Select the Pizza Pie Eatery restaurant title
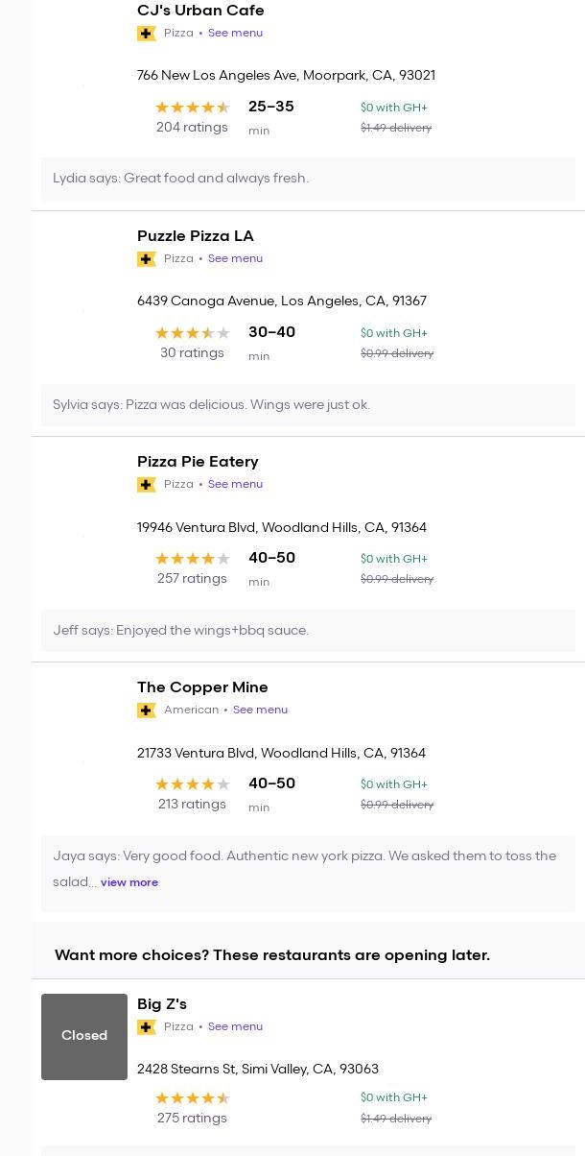This screenshot has width=585, height=1156. pyautogui.click(x=198, y=462)
